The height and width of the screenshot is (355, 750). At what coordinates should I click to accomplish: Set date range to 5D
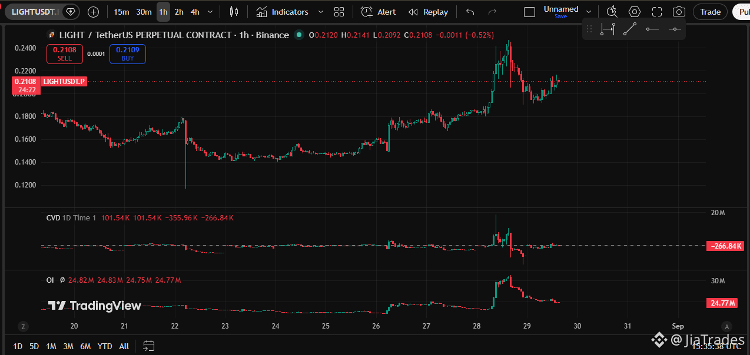34,346
